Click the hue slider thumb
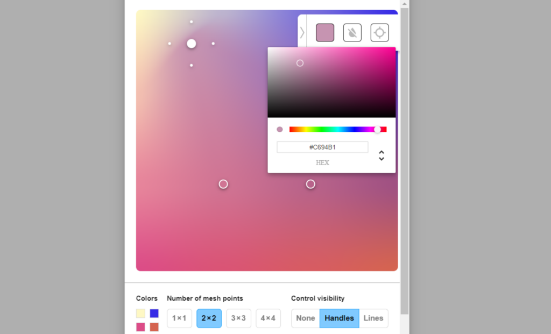Viewport: 551px width, 334px height. [x=377, y=130]
